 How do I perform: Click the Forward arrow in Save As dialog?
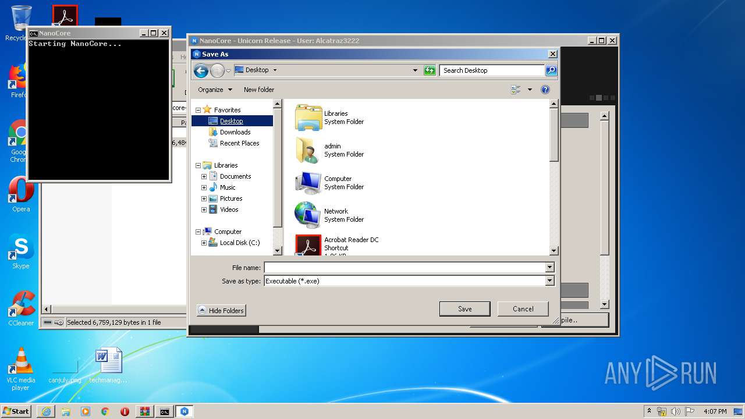pos(217,70)
